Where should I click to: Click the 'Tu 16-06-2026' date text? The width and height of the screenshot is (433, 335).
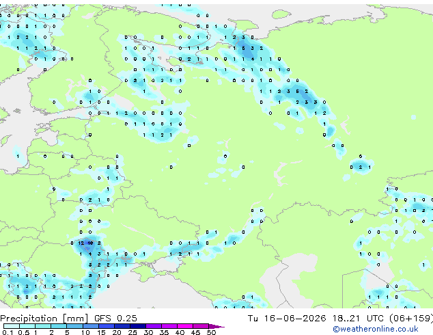click(287, 319)
